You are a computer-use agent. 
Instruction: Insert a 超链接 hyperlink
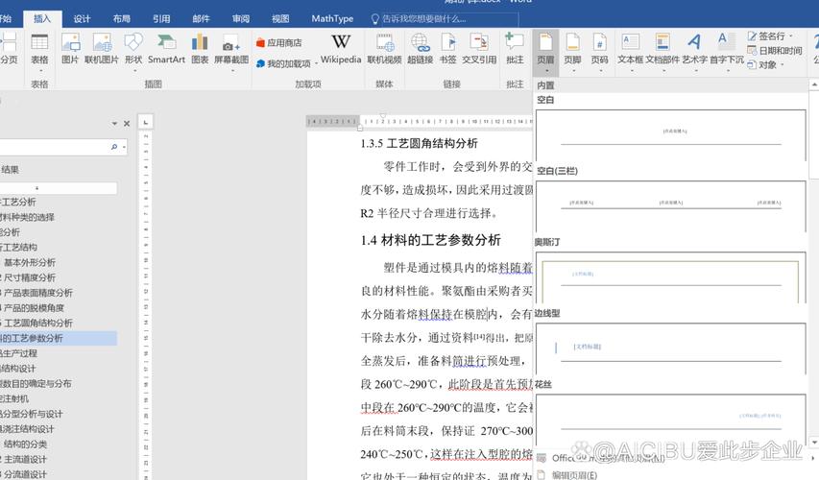pyautogui.click(x=420, y=49)
